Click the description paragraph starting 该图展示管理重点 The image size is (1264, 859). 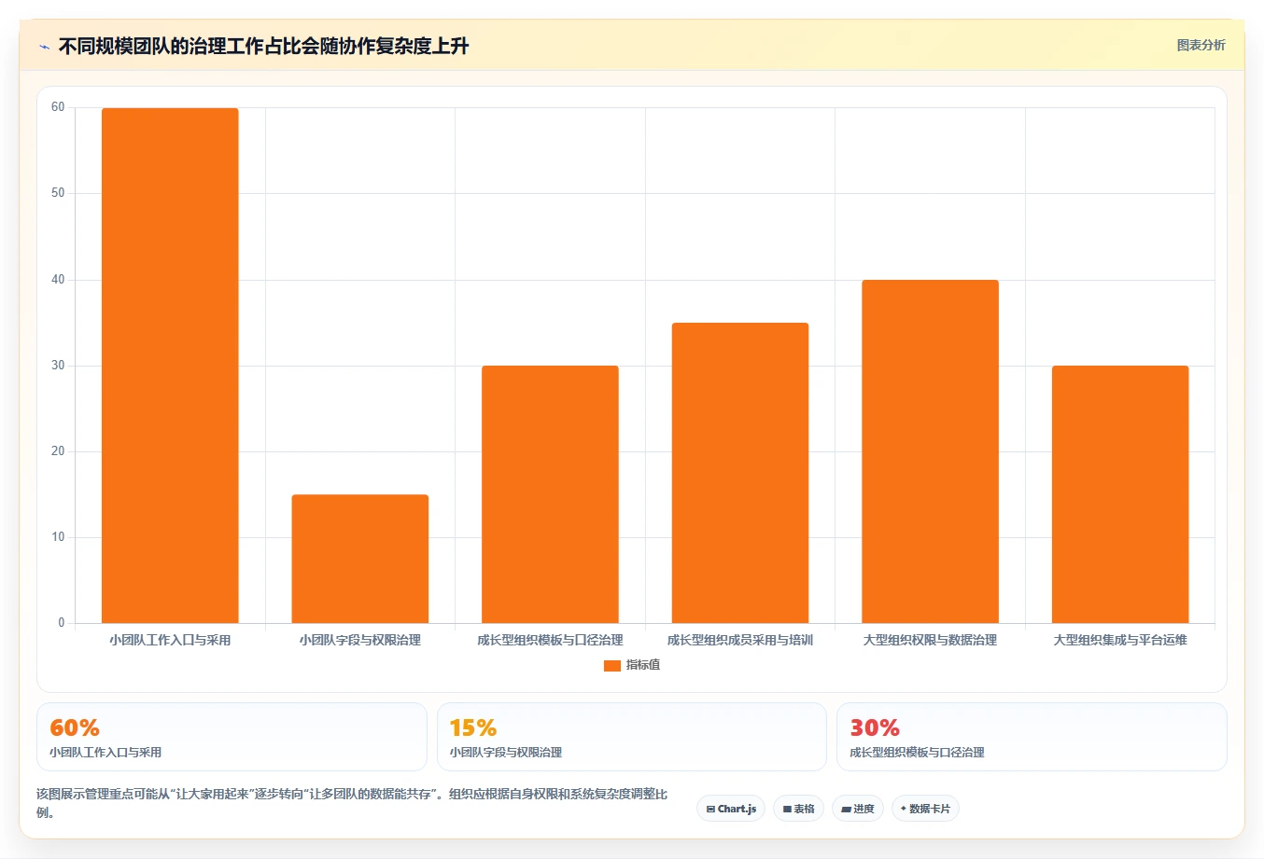pyautogui.click(x=352, y=803)
